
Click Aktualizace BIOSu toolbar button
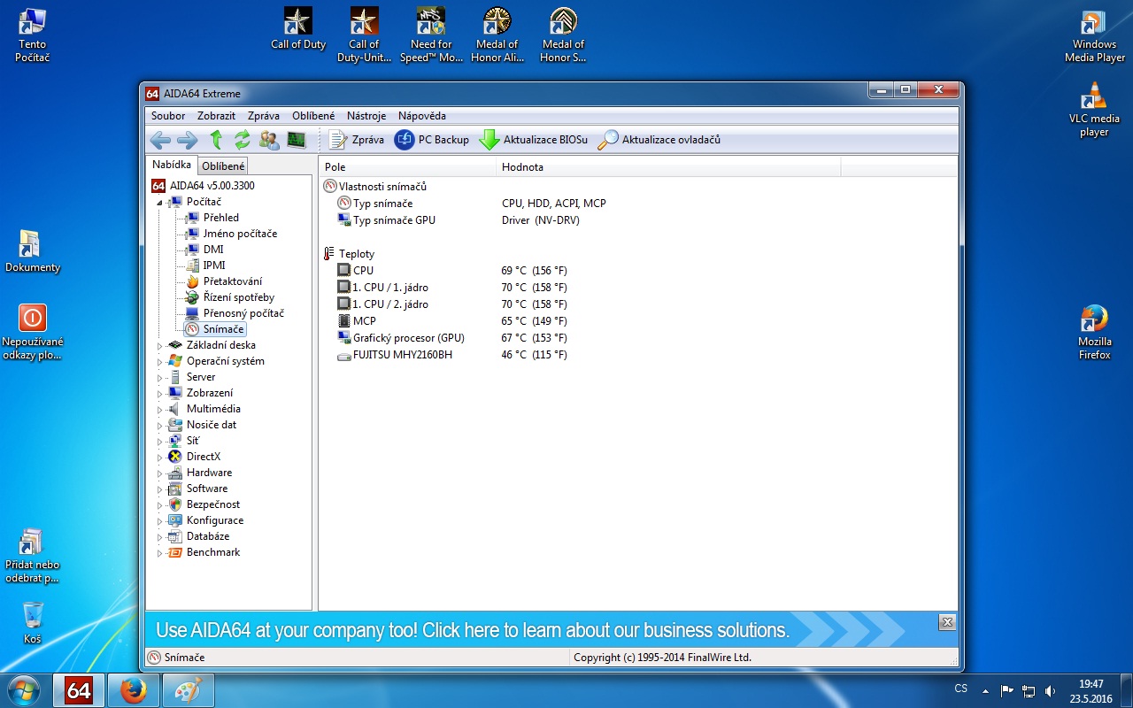pyautogui.click(x=534, y=140)
